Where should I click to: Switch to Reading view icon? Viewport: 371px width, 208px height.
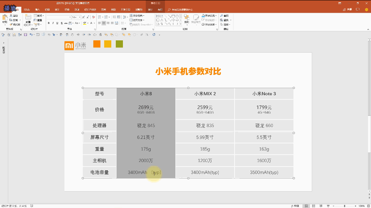tap(321, 206)
